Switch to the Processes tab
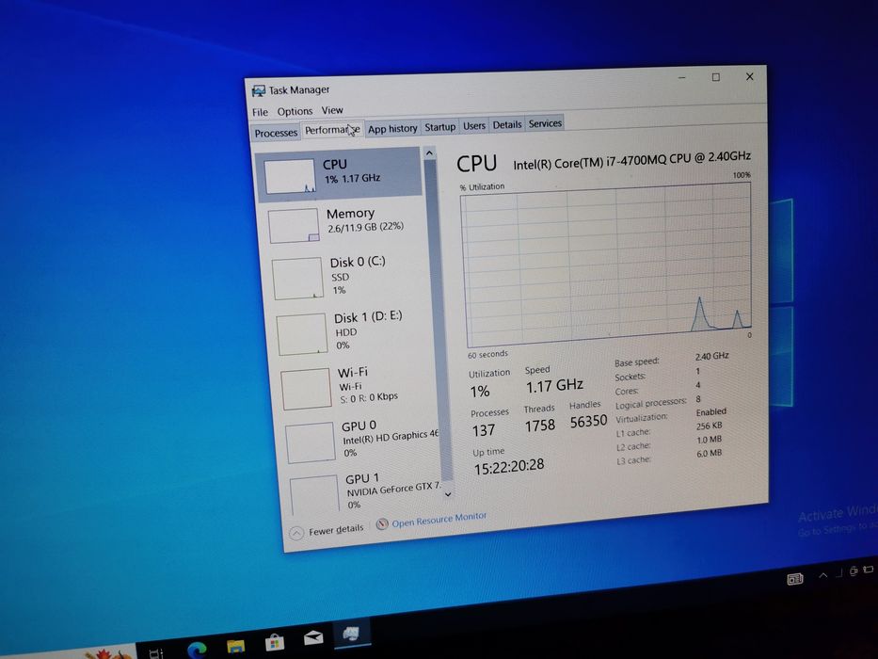The image size is (878, 659). coord(276,133)
